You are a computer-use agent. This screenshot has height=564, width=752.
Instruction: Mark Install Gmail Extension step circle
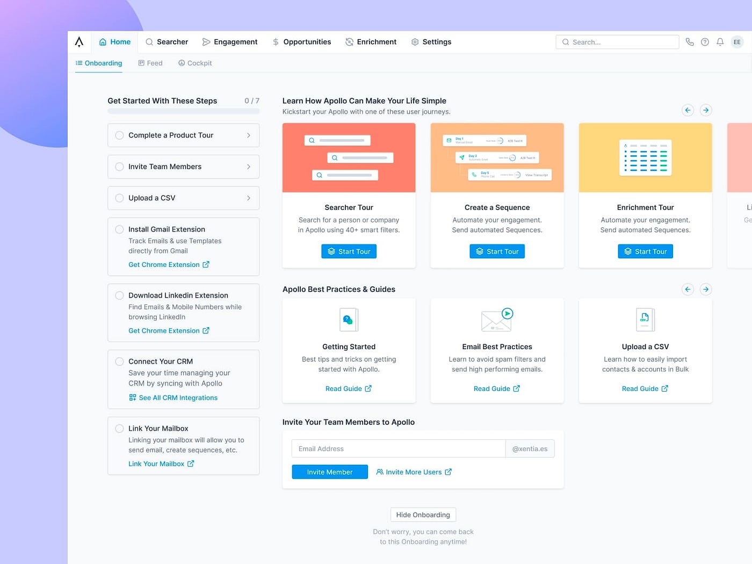coord(120,229)
